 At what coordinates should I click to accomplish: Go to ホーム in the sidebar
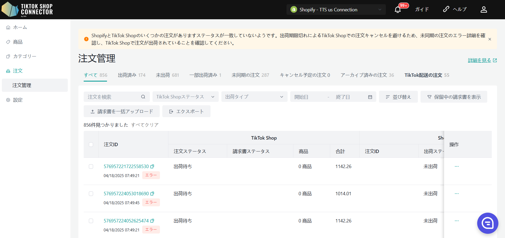(20, 27)
